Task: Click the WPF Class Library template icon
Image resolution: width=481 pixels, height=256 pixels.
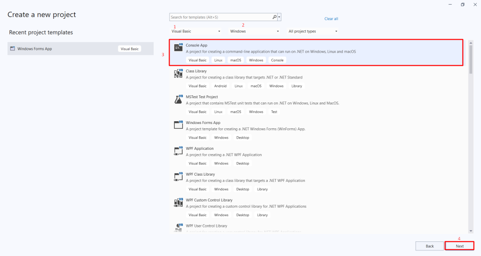Action: click(178, 176)
